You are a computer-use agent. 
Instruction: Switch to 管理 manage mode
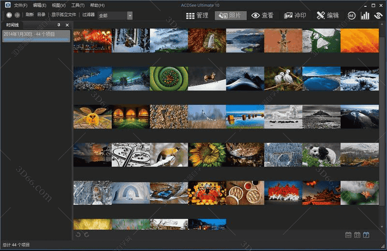point(197,15)
